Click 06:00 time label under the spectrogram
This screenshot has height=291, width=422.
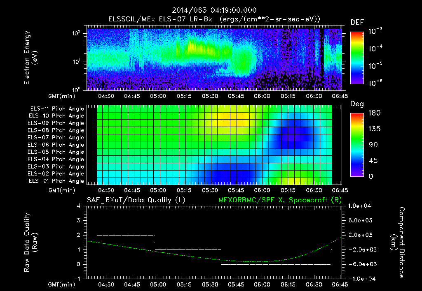[x=262, y=96]
